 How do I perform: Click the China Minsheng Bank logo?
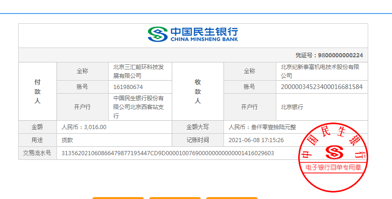(193, 34)
